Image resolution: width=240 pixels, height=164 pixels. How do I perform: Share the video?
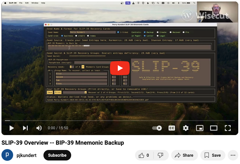point(184,155)
